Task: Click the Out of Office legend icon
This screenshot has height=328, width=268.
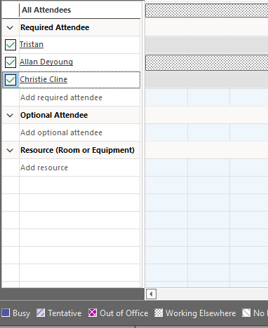Action: (93, 313)
